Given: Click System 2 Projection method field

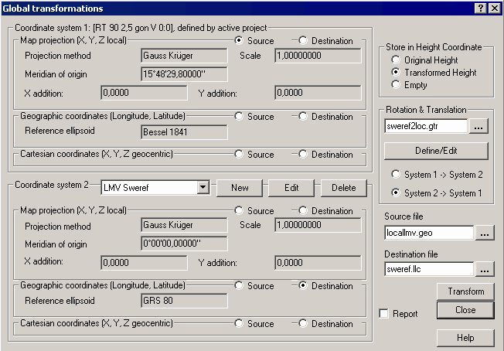Looking at the screenshot, I should click(x=184, y=225).
